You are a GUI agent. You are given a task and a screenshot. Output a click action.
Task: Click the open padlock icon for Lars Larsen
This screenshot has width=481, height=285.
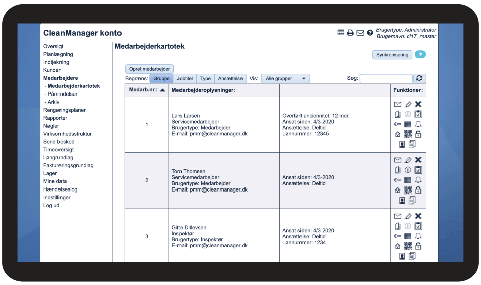tap(418, 134)
